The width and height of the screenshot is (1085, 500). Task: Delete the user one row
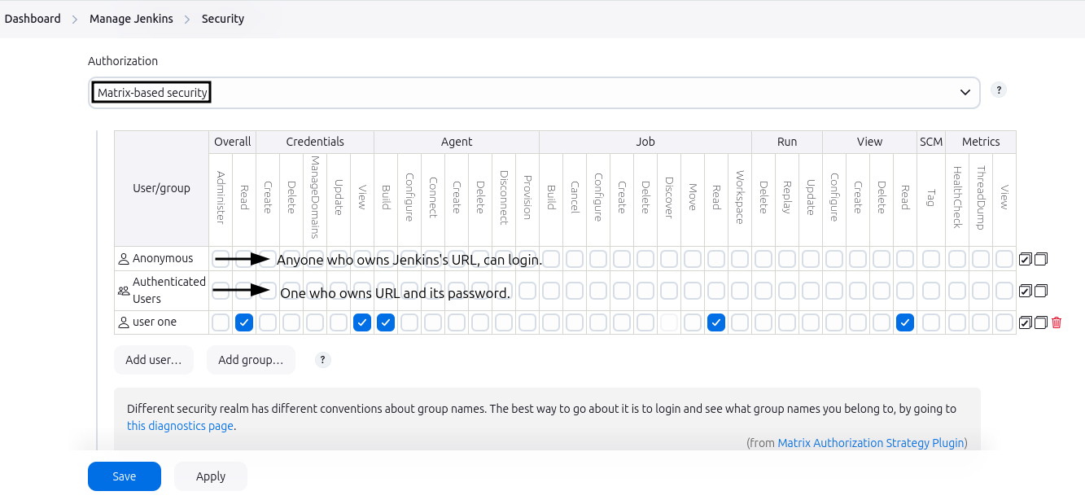click(1057, 322)
